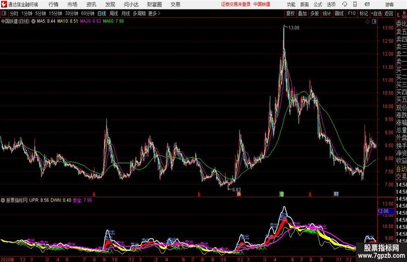Open the 选项 menu

pos(331,4)
